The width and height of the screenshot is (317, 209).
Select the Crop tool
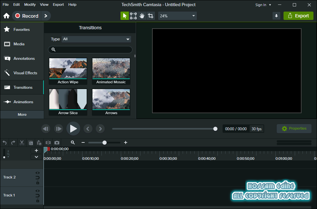[151, 16]
